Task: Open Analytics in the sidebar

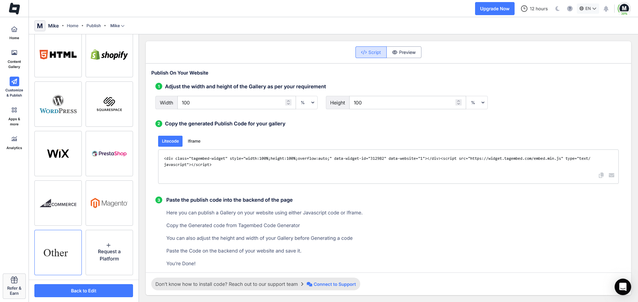Action: (14, 143)
